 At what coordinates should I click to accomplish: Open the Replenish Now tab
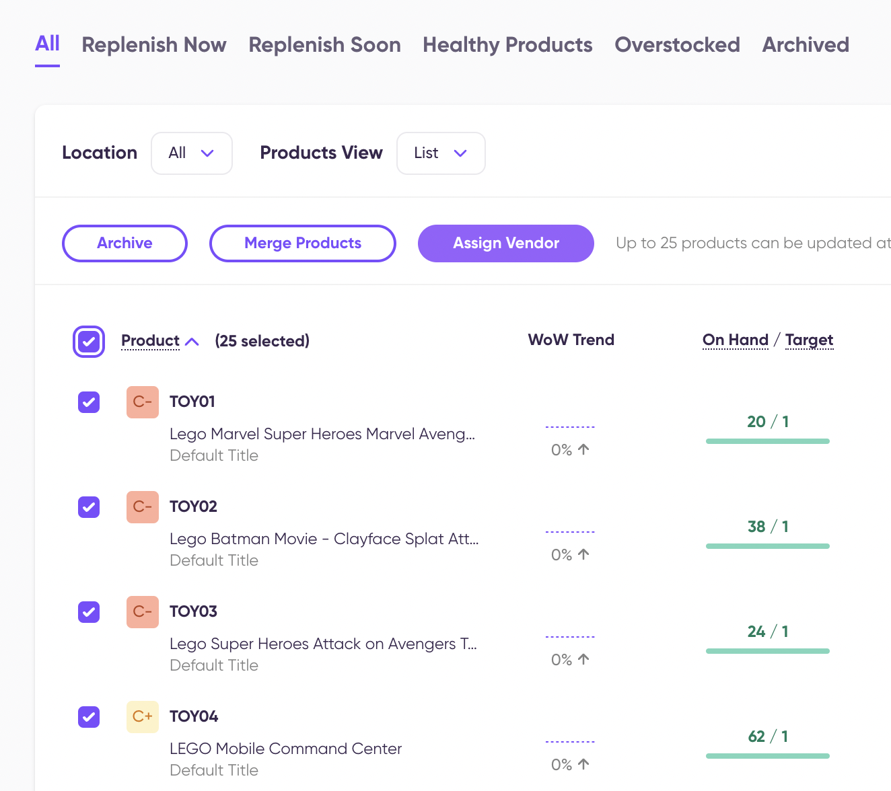[154, 45]
